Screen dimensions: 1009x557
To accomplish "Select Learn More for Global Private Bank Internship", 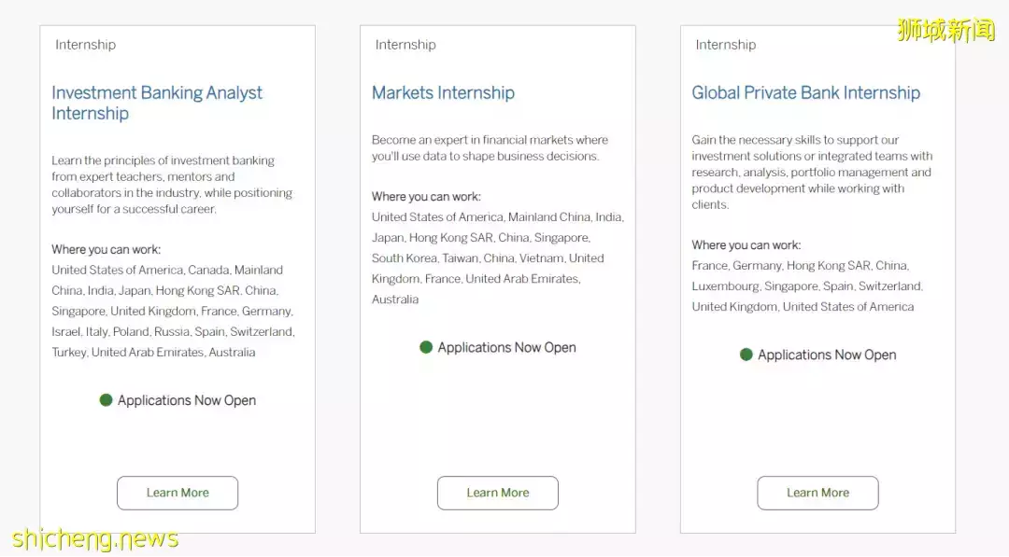I will 817,493.
